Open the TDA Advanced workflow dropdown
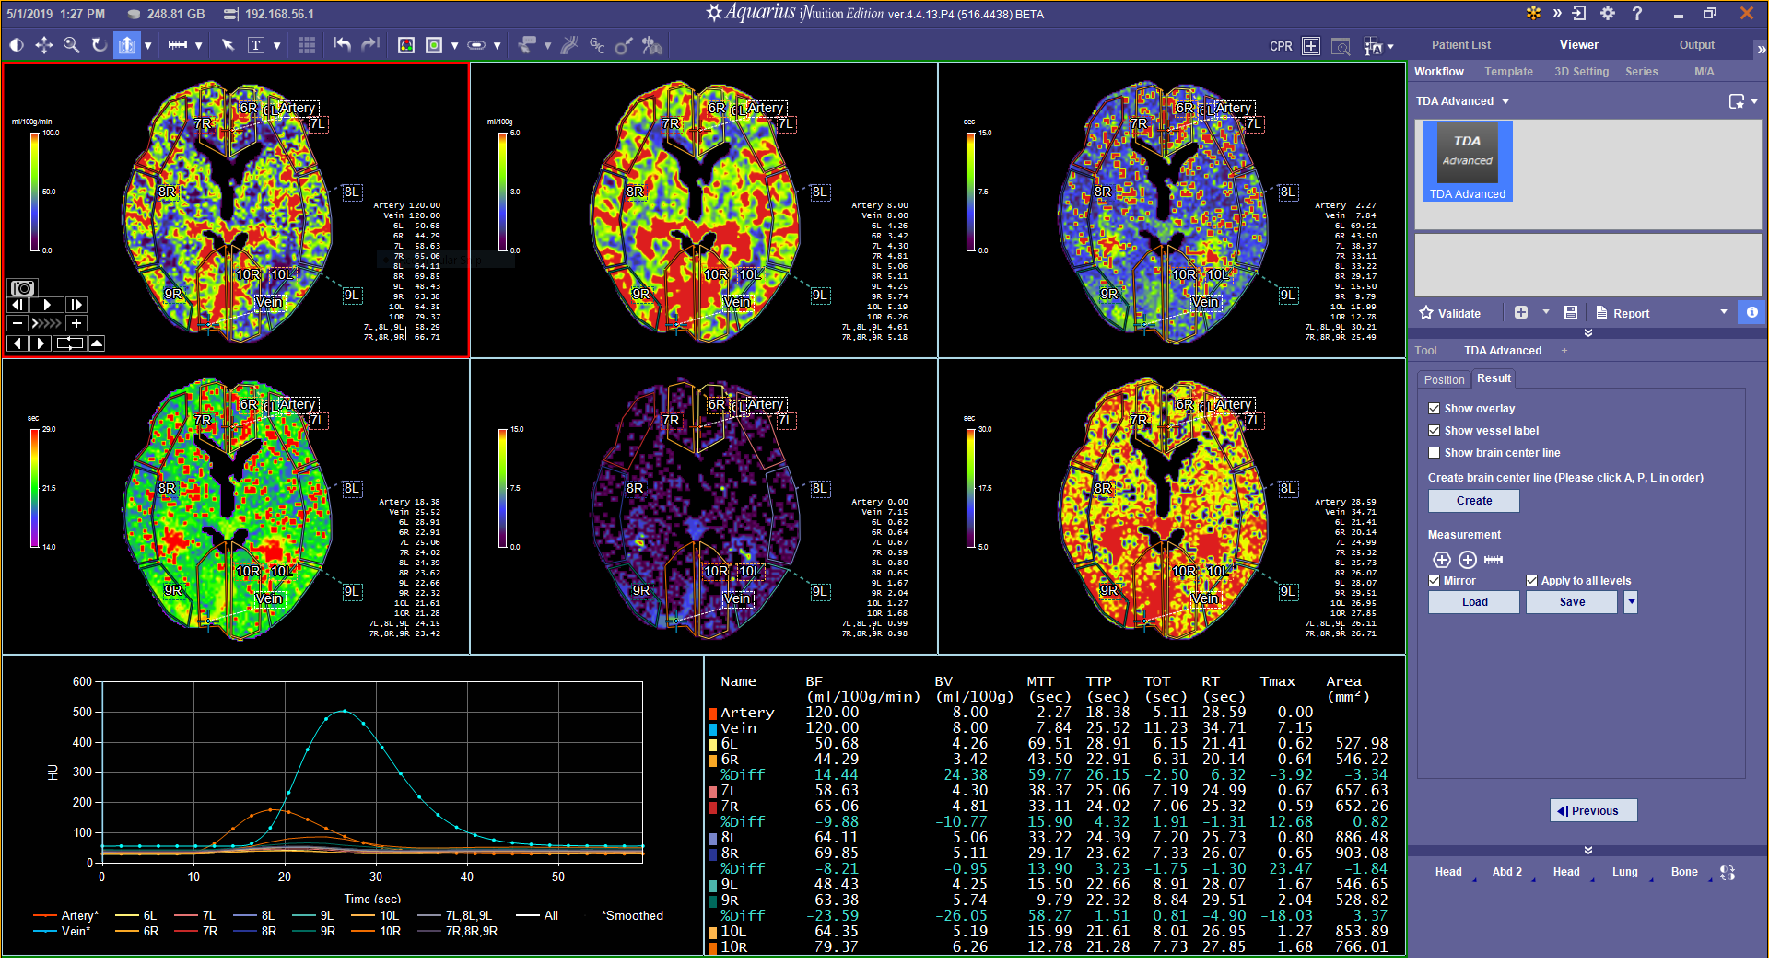 coord(1506,102)
